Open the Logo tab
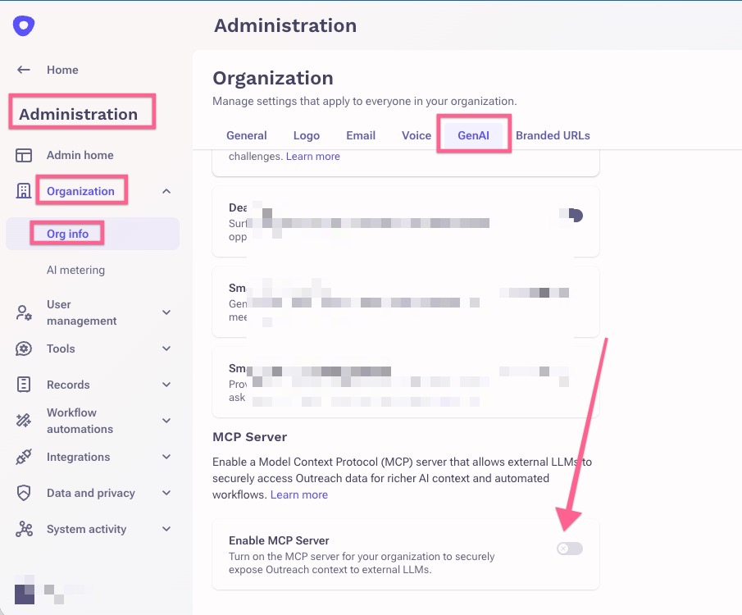This screenshot has height=615, width=742. [307, 135]
